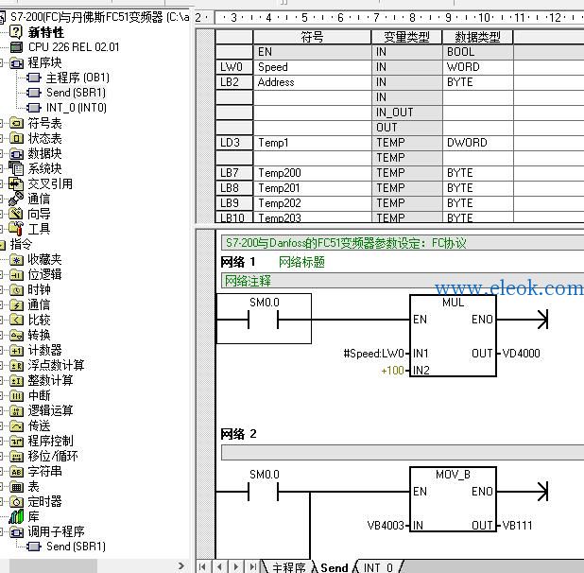Open the 工具 tools icon
Screen dimensions: 584x573
click(16, 229)
